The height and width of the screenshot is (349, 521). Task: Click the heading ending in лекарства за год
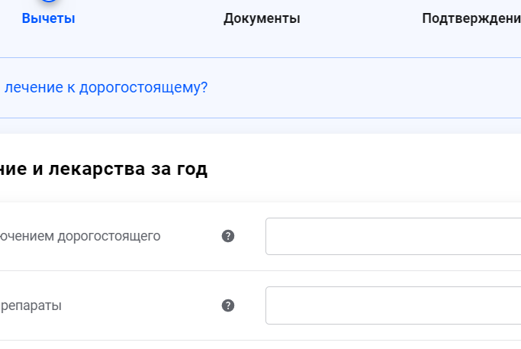pyautogui.click(x=104, y=170)
